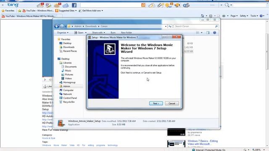Image resolution: width=269 pixels, height=151 pixels.
Task: Click the Windows_Movie_Maker_Setup file icon in details pane
Action: coord(61,123)
